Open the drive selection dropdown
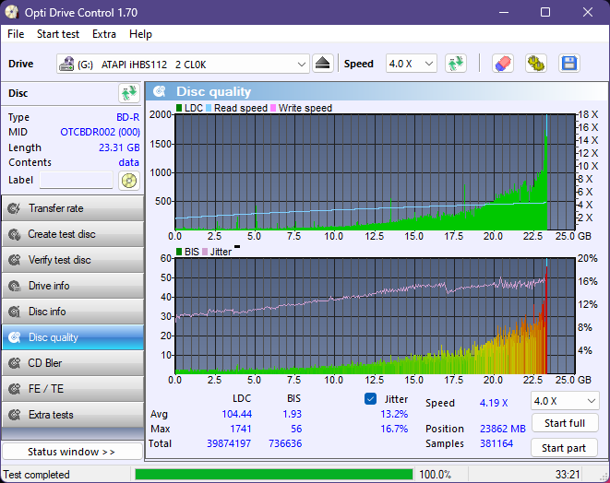This screenshot has height=483, width=610. [x=183, y=64]
